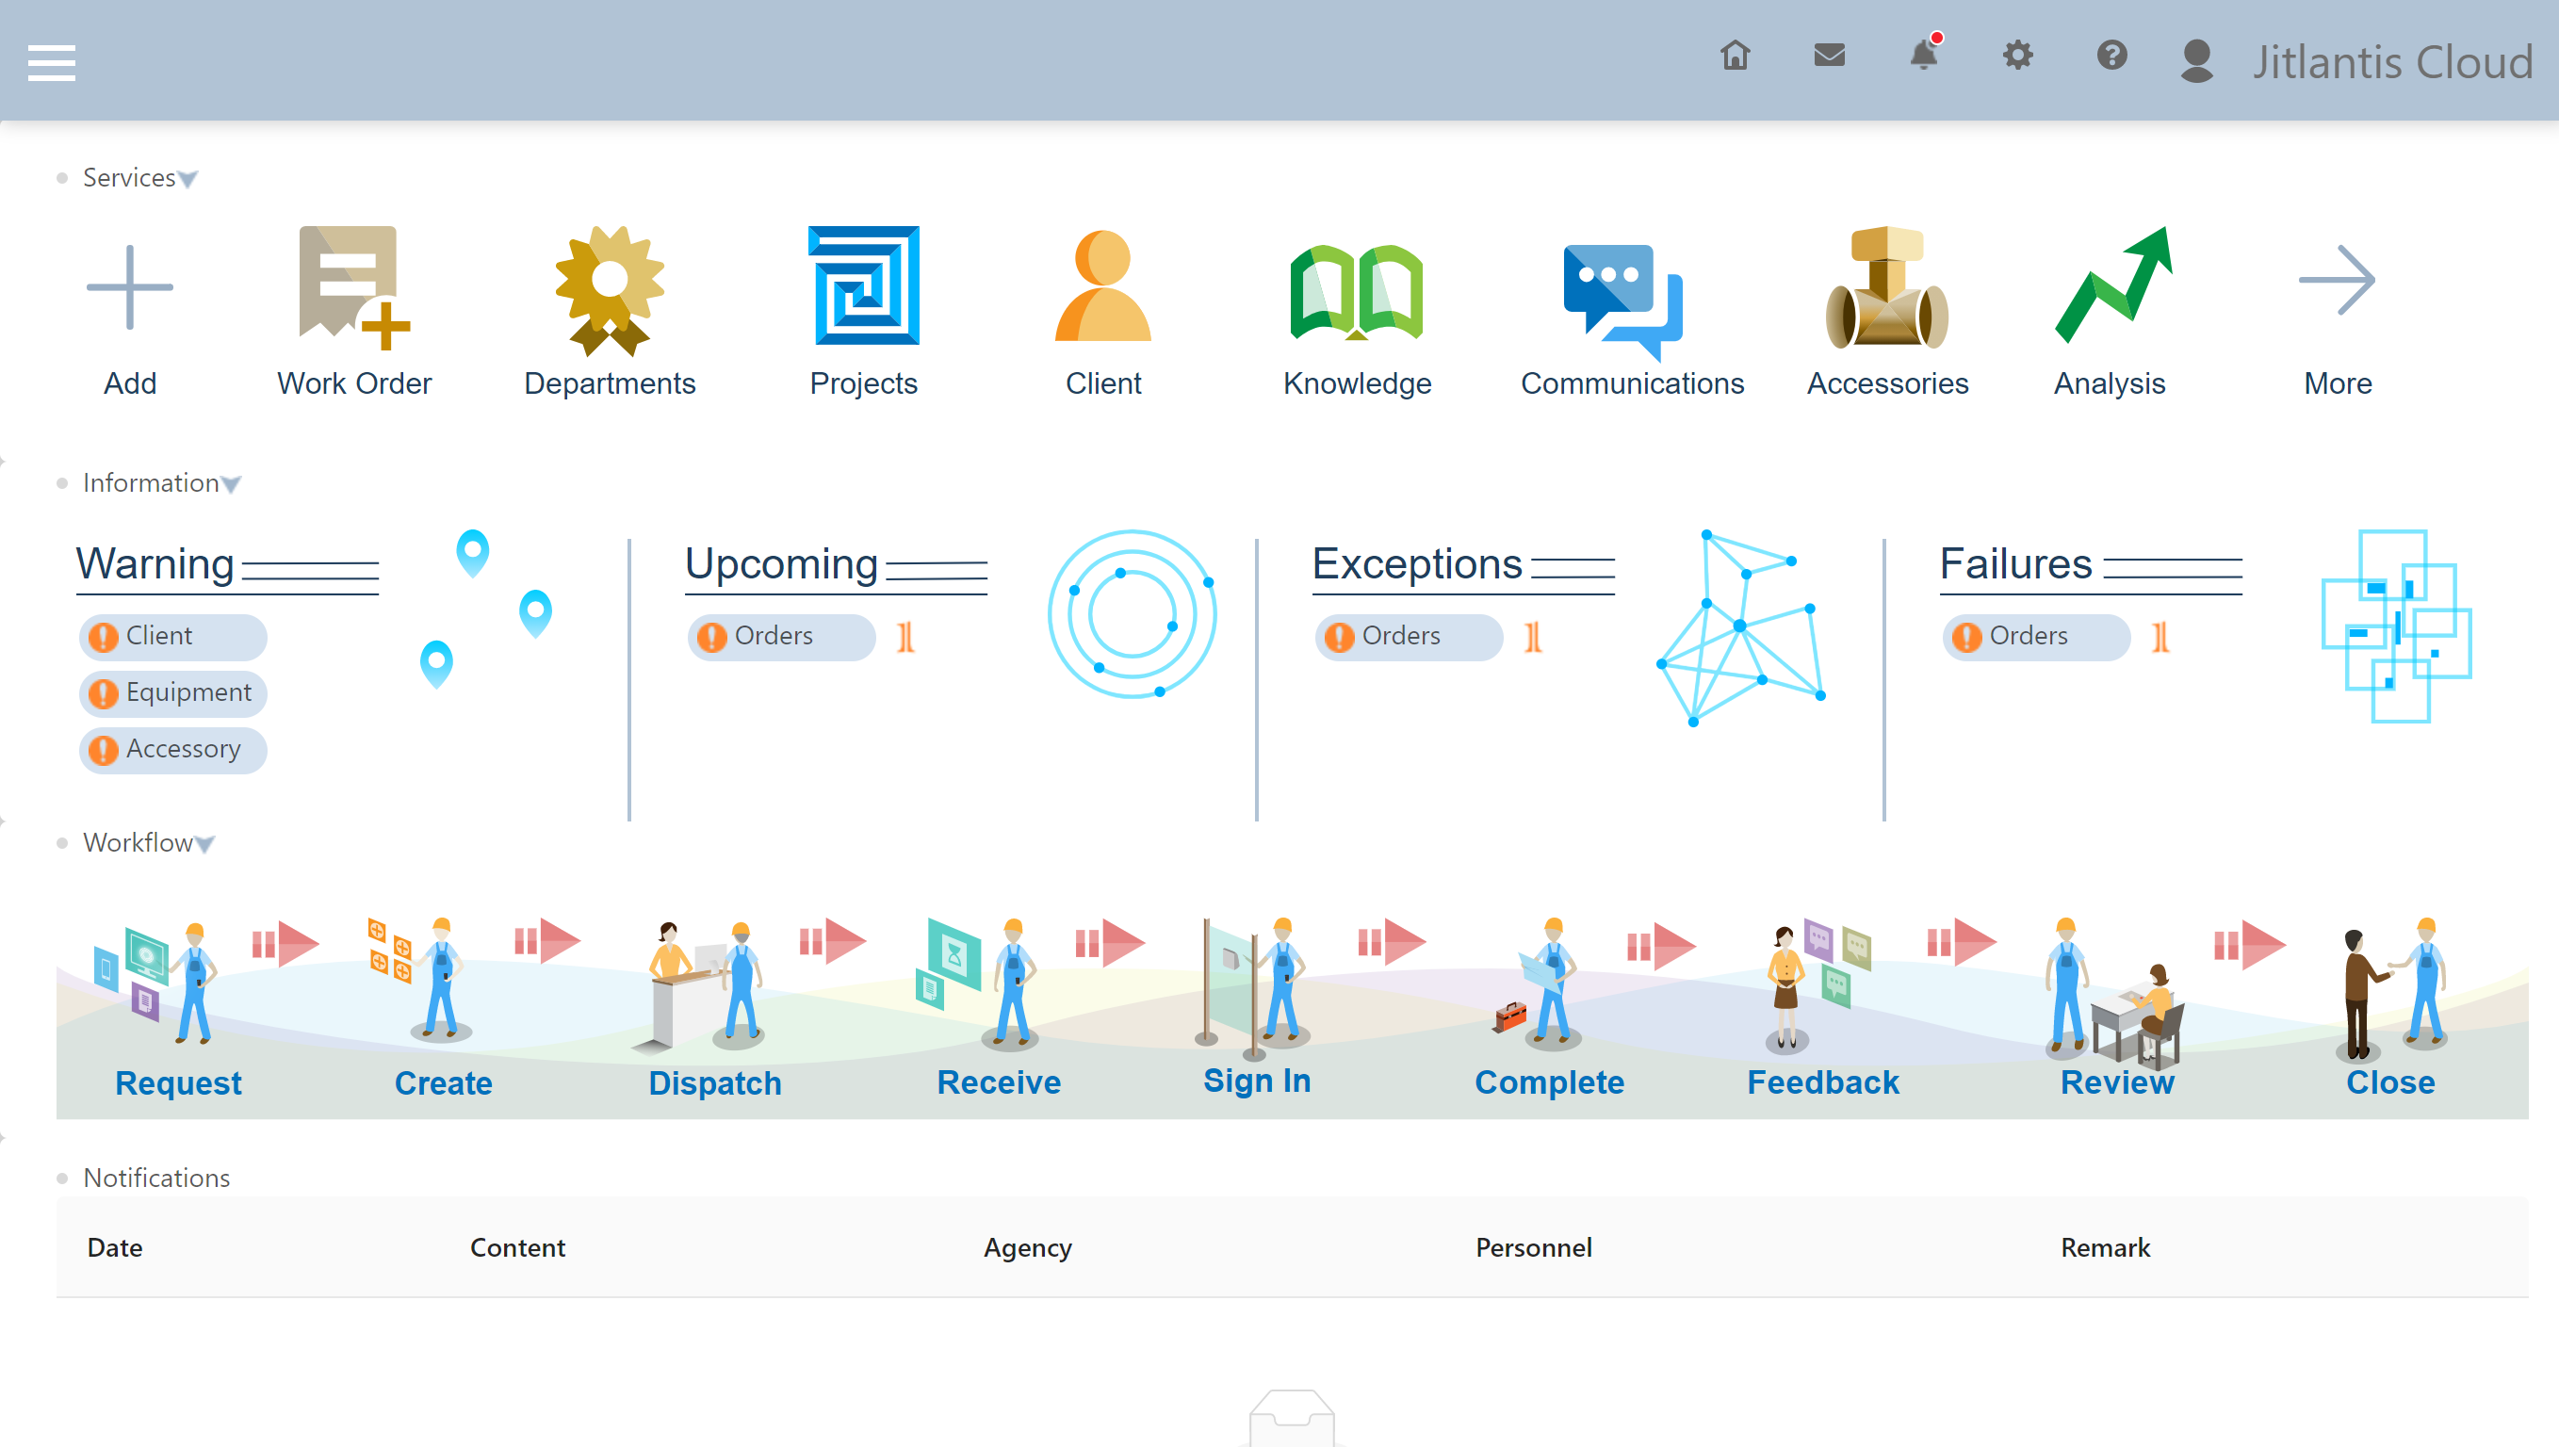Viewport: 2559px width, 1447px height.
Task: Click the Exceptions Orders count number
Action: tap(1532, 637)
